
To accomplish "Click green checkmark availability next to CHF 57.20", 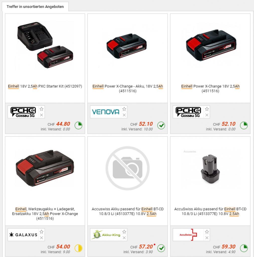I will coord(161,248).
